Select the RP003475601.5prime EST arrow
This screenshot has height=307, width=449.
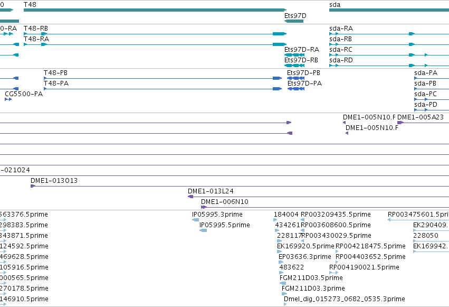[x=418, y=220]
